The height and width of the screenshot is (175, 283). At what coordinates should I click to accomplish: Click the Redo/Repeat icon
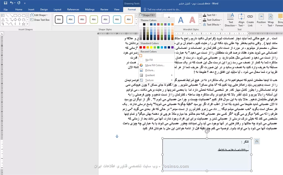pyautogui.click(x=19, y=3)
